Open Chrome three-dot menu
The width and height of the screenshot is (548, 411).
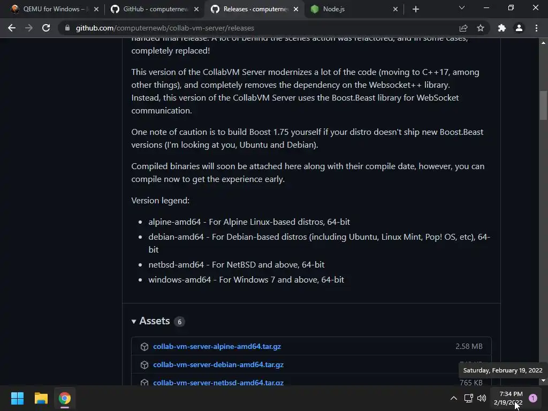[536, 28]
